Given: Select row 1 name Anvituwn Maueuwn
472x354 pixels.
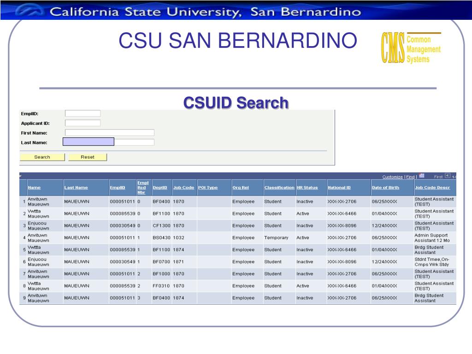Looking at the screenshot, I should (38, 202).
